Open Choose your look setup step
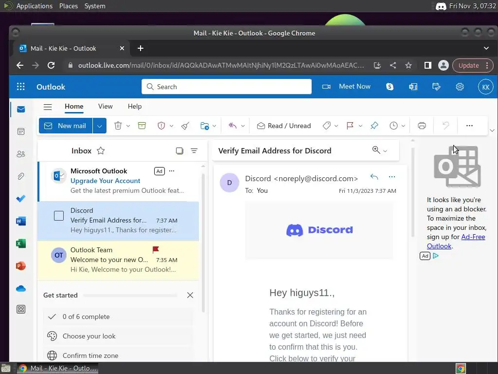The height and width of the screenshot is (374, 498). click(118, 336)
